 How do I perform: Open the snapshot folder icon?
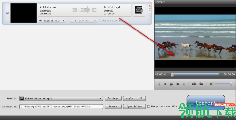[x=201, y=84]
